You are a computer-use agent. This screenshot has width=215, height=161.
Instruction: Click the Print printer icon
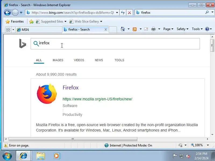153,29
